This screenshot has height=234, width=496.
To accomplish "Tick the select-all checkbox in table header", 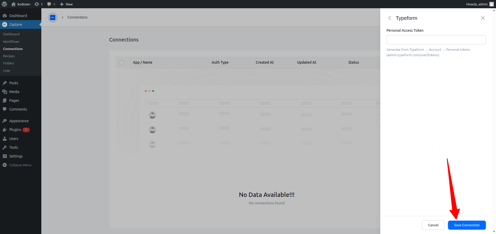I will point(122,62).
